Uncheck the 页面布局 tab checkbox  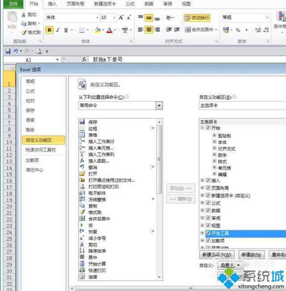[x=208, y=188]
